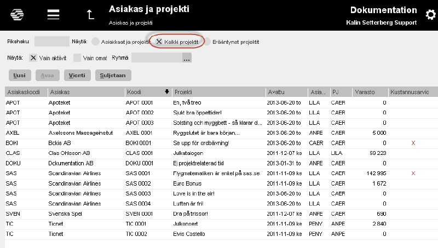Click Asiakas ja projekti breadcrumb subtitle
The image size is (438, 248).
pyautogui.click(x=130, y=23)
